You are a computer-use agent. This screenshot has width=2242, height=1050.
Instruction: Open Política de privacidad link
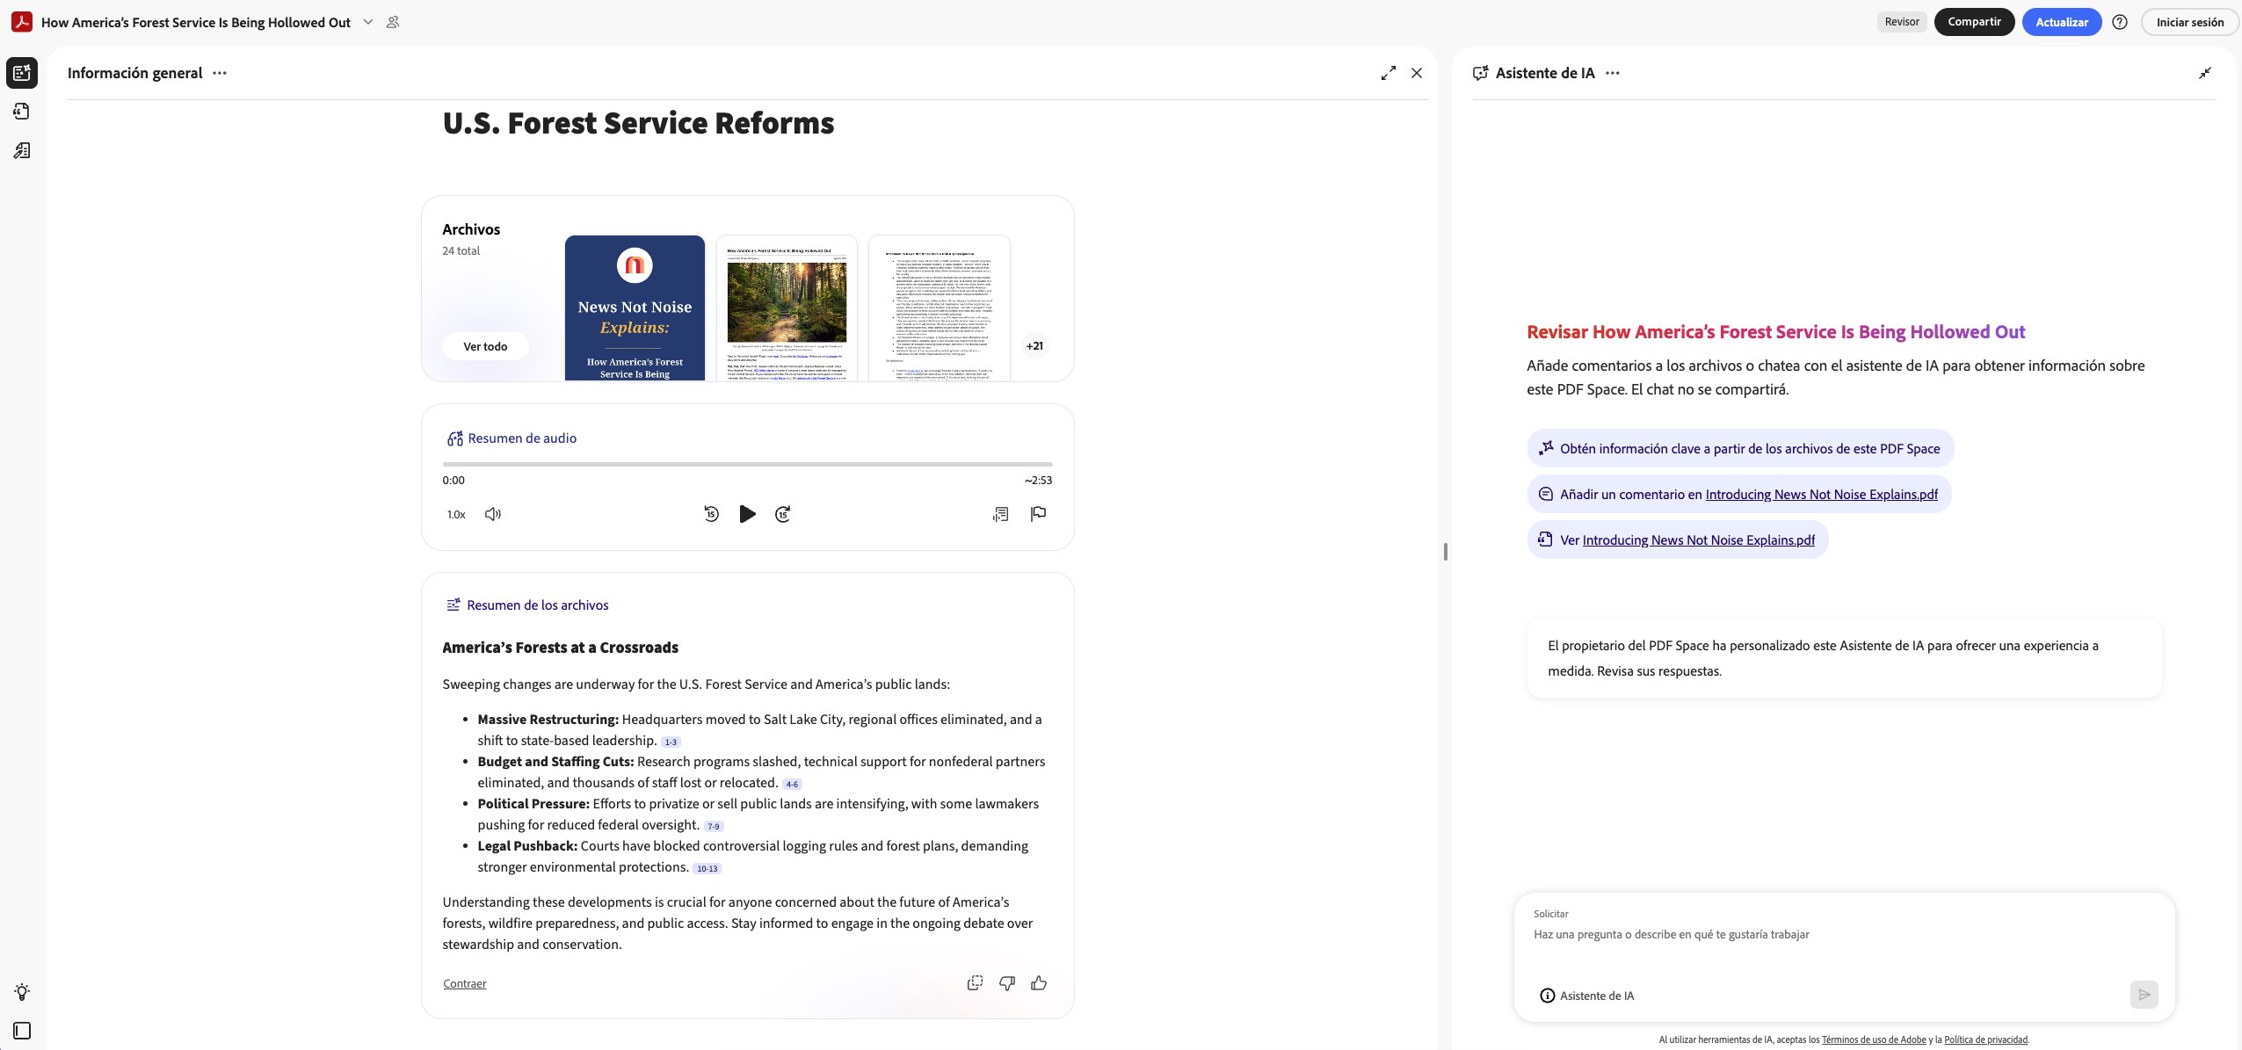click(1986, 1040)
